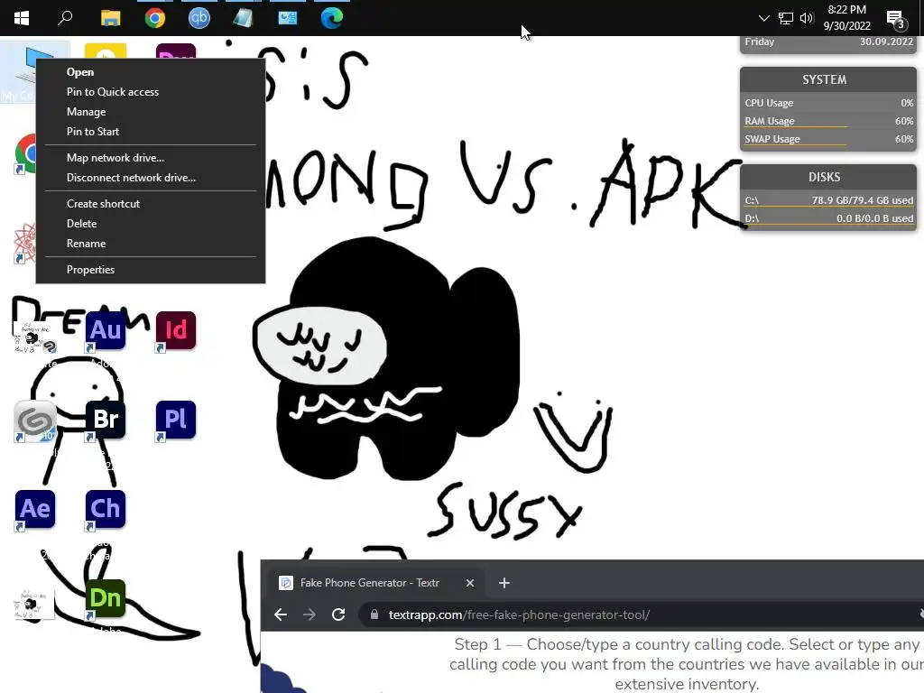Open Adobe Prelude desktop shortcut
The image size is (924, 693).
tap(176, 420)
